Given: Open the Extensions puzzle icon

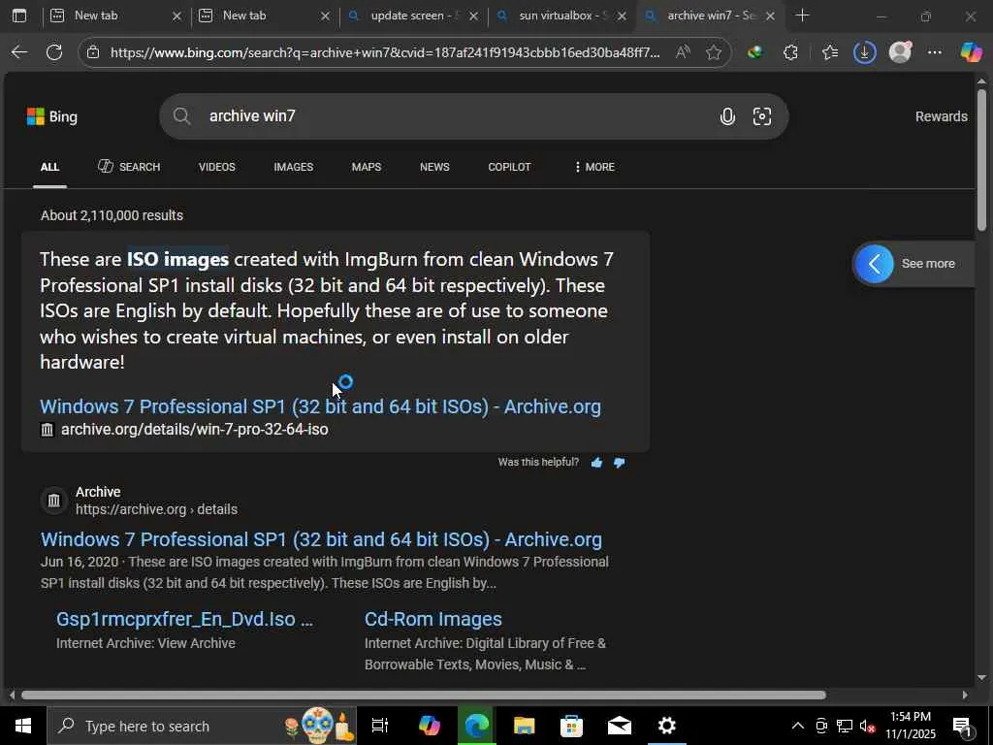Looking at the screenshot, I should point(791,52).
